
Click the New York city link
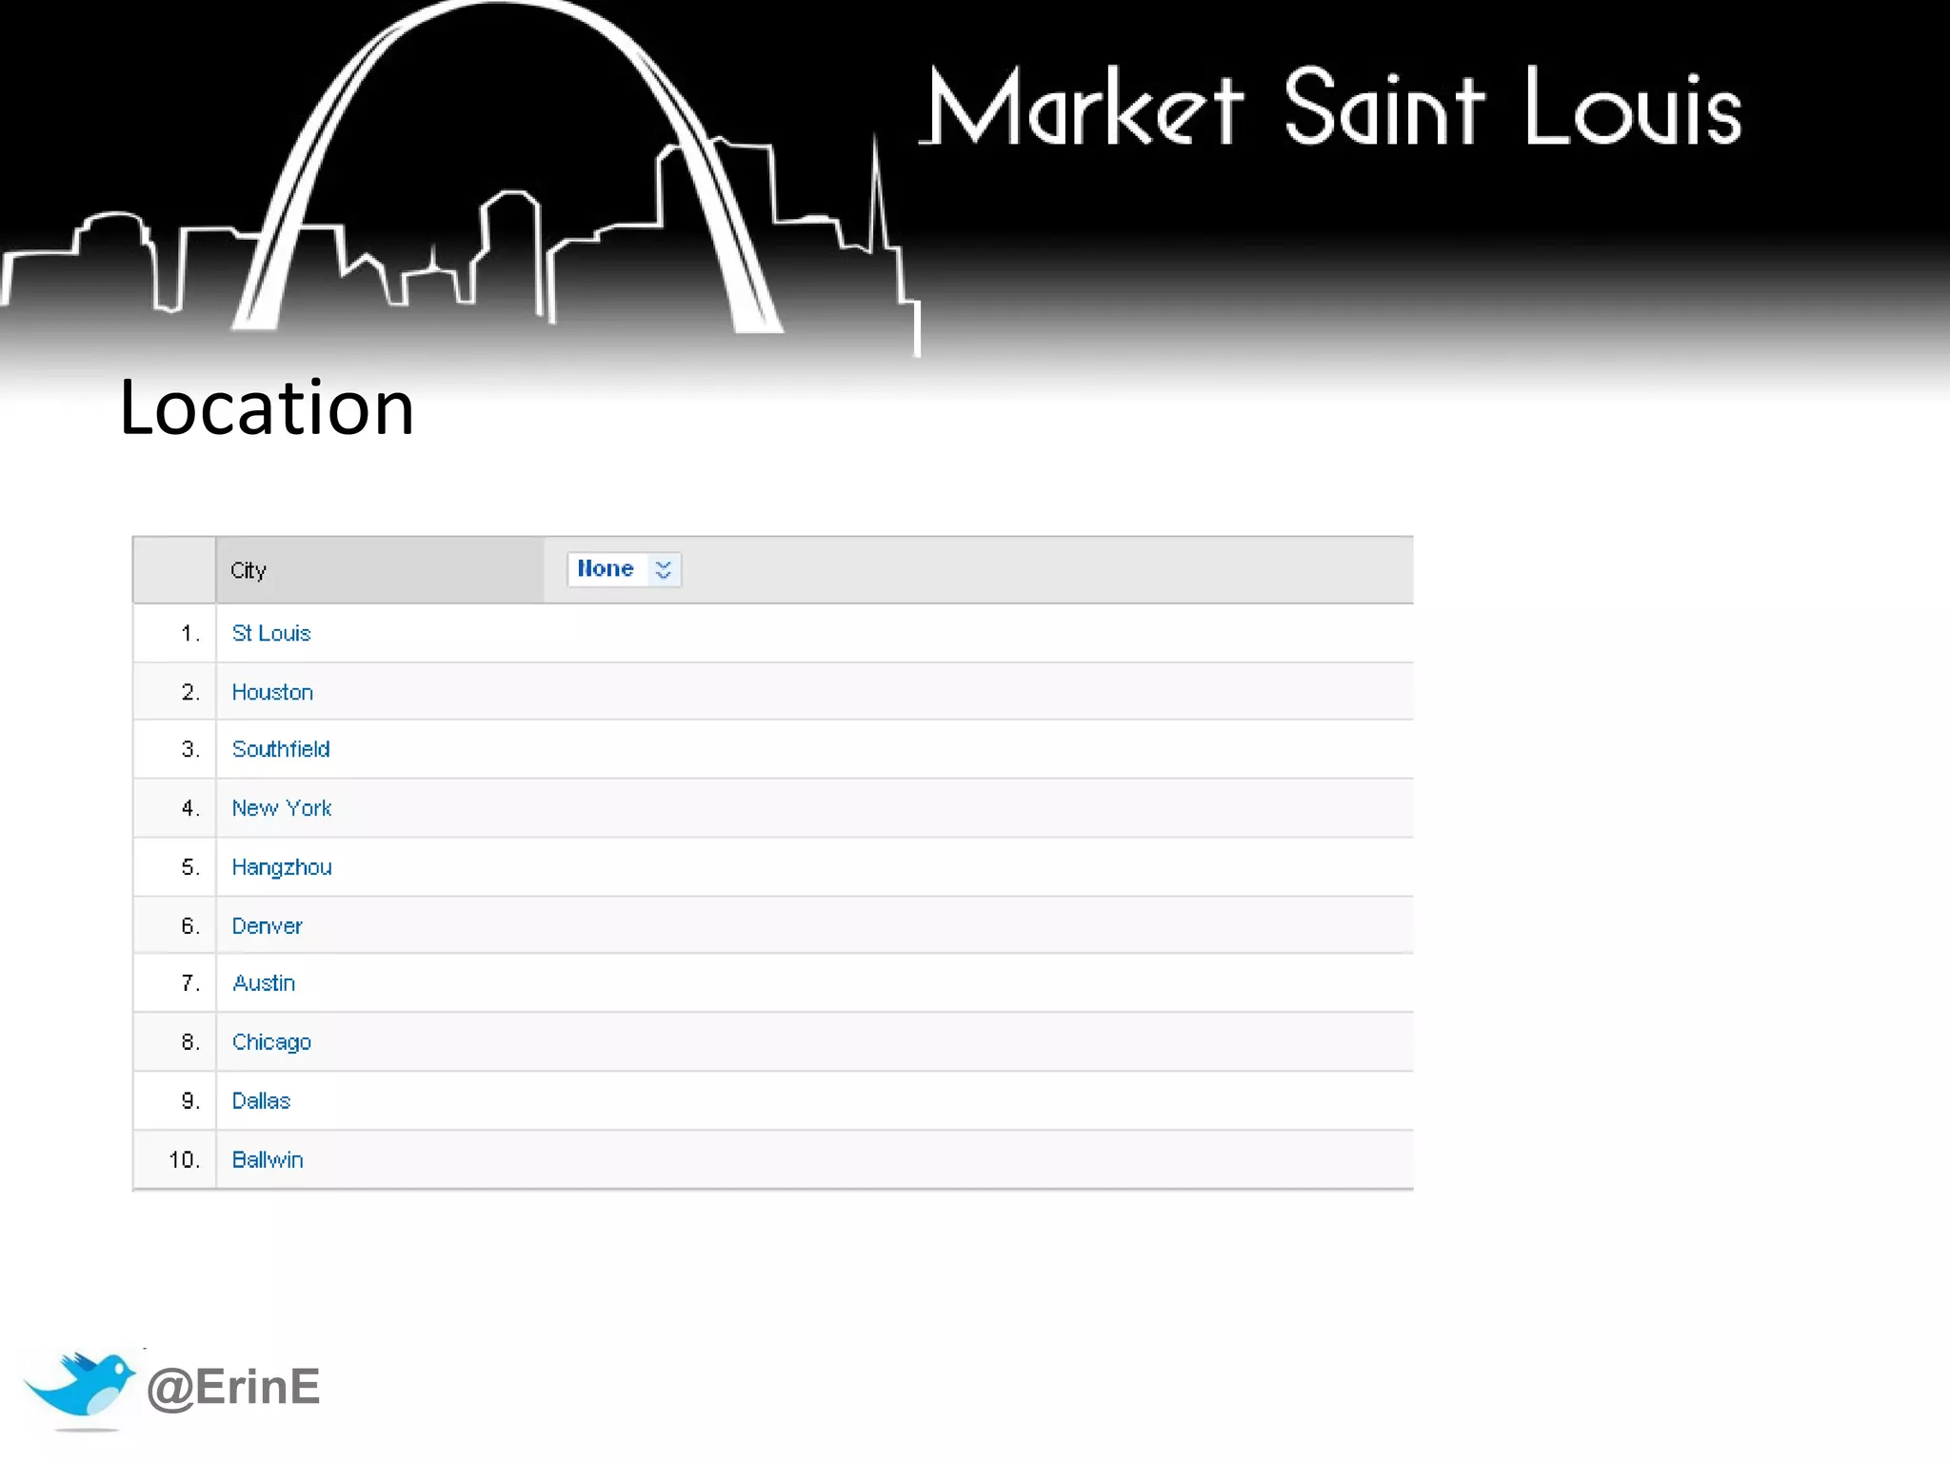[282, 808]
